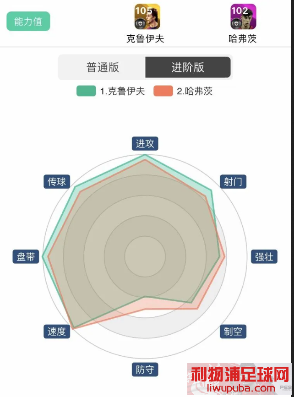
Task: Click the 2.哈弗茨 legend label
Action: pyautogui.click(x=195, y=91)
